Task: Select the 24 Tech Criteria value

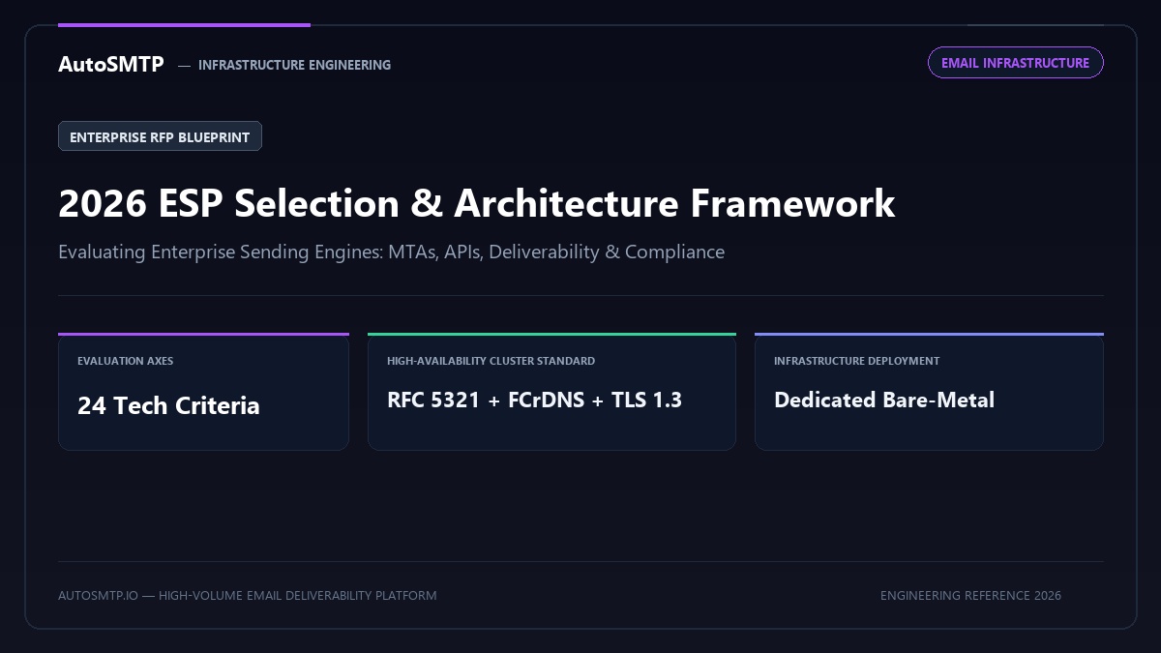Action: [168, 405]
